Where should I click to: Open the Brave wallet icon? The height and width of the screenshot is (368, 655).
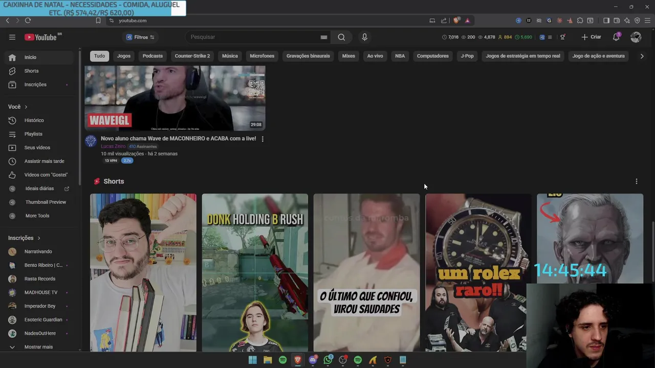pyautogui.click(x=617, y=20)
